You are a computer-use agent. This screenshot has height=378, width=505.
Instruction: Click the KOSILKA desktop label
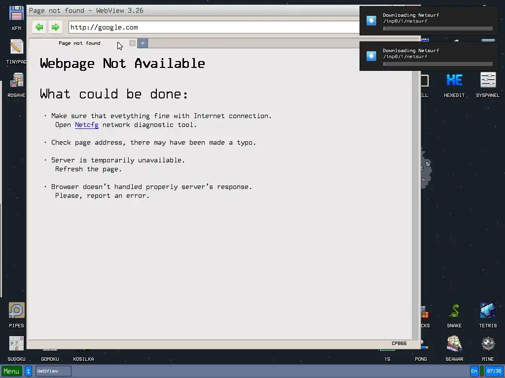coord(83,359)
